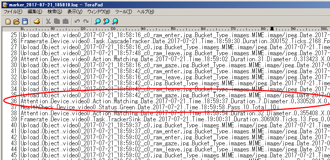Click the Redo arrow icon
Image resolution: width=330 pixels, height=160 pixels.
pos(86,21)
